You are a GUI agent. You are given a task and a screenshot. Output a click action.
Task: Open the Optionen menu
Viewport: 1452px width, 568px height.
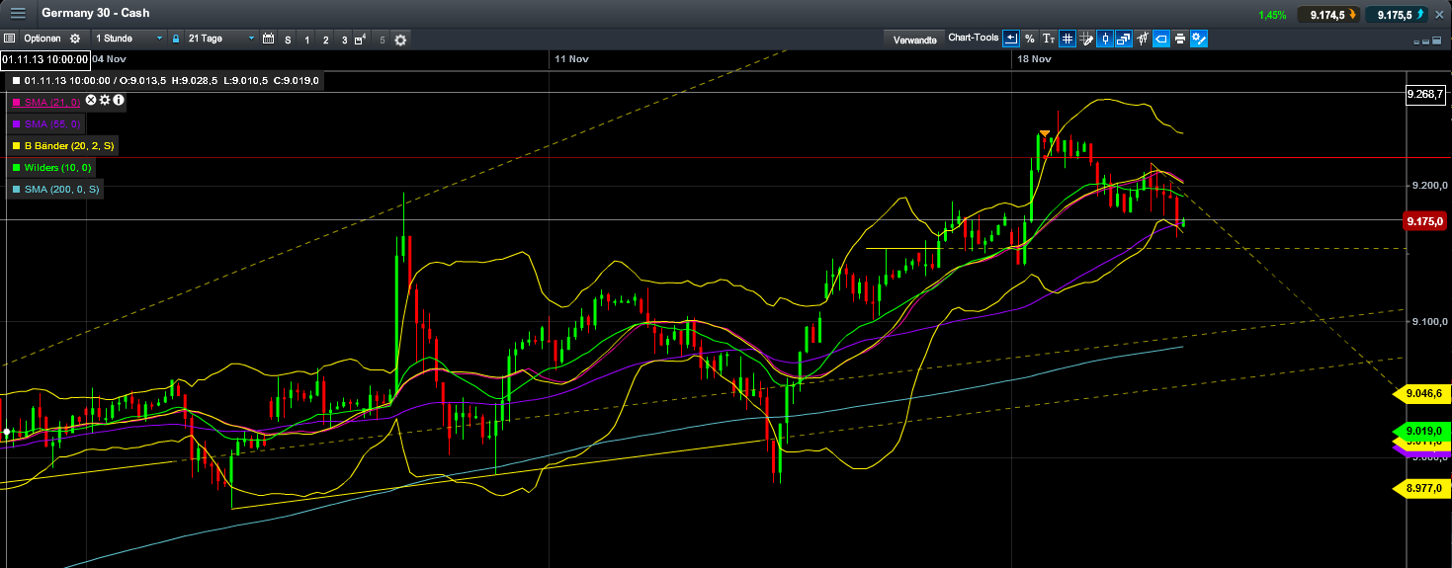pos(43,40)
